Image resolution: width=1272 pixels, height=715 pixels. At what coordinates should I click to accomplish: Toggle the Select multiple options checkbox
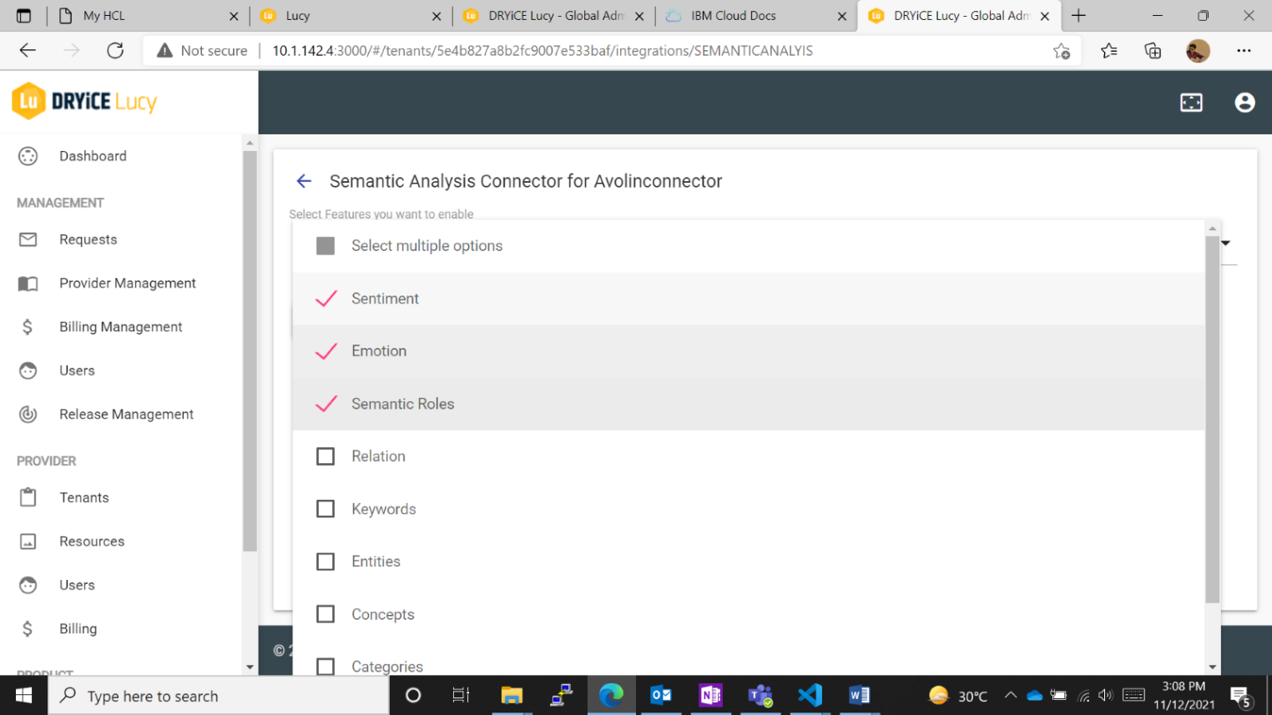click(x=326, y=246)
